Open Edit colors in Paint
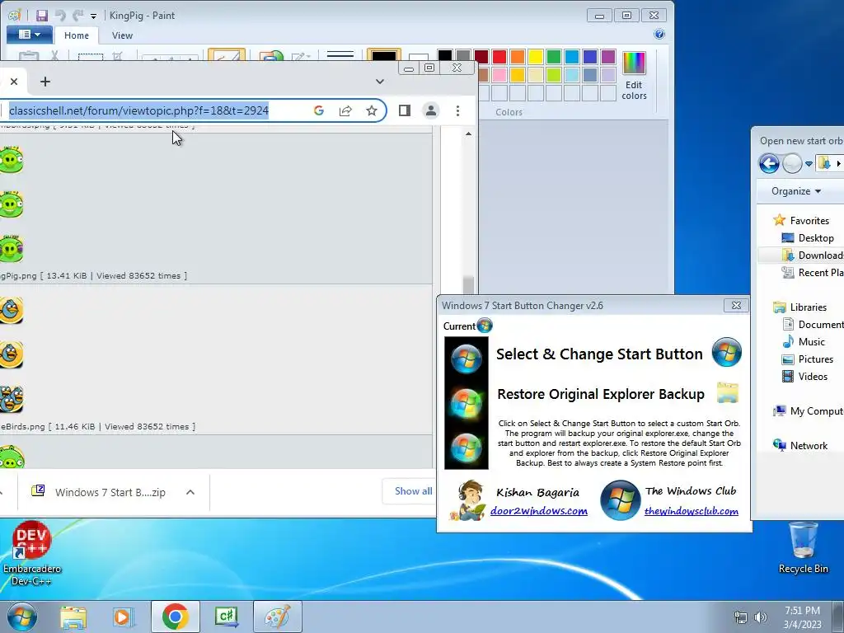The image size is (844, 633). [x=634, y=76]
